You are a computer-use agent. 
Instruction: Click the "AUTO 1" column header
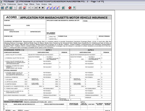49,50
